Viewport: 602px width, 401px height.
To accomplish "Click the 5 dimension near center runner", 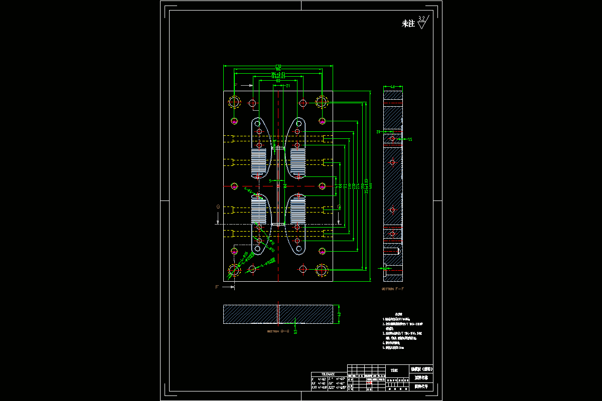I will [x=270, y=180].
